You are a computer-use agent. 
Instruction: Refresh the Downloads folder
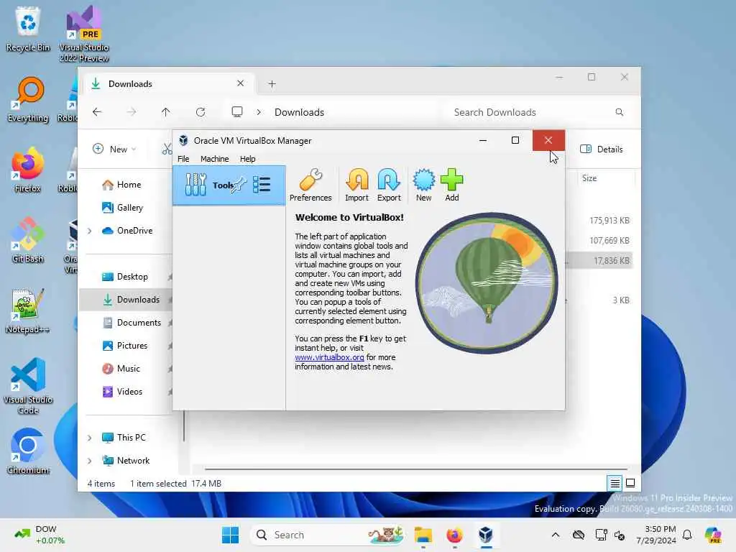201,111
